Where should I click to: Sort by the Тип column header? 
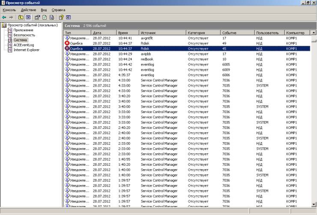tap(77, 33)
